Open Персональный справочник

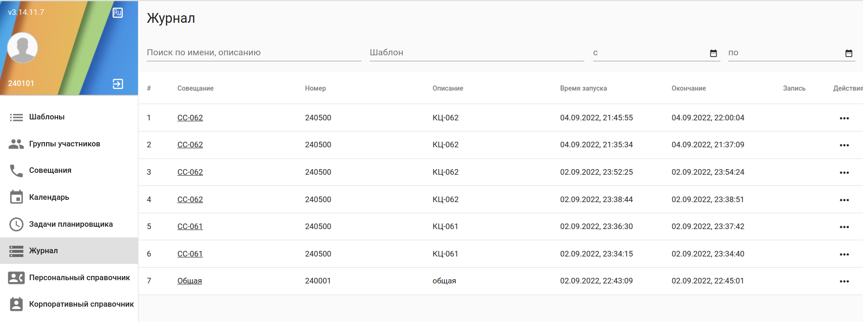[x=79, y=278]
